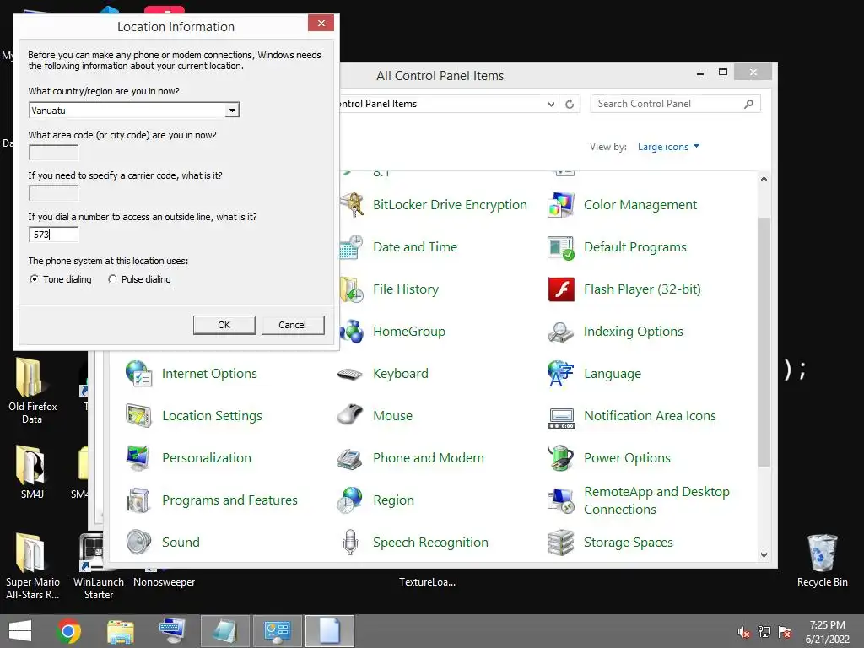Screen dimensions: 864x648
Task: Click the Region link label
Action: pyautogui.click(x=393, y=500)
